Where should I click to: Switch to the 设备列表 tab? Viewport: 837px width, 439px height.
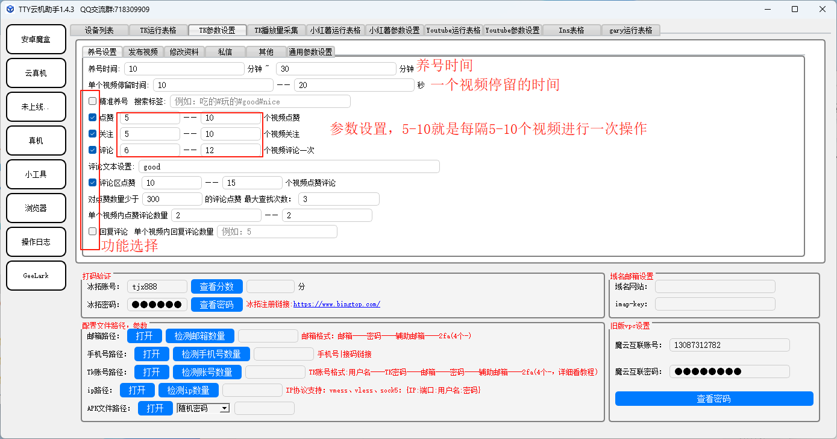99,30
